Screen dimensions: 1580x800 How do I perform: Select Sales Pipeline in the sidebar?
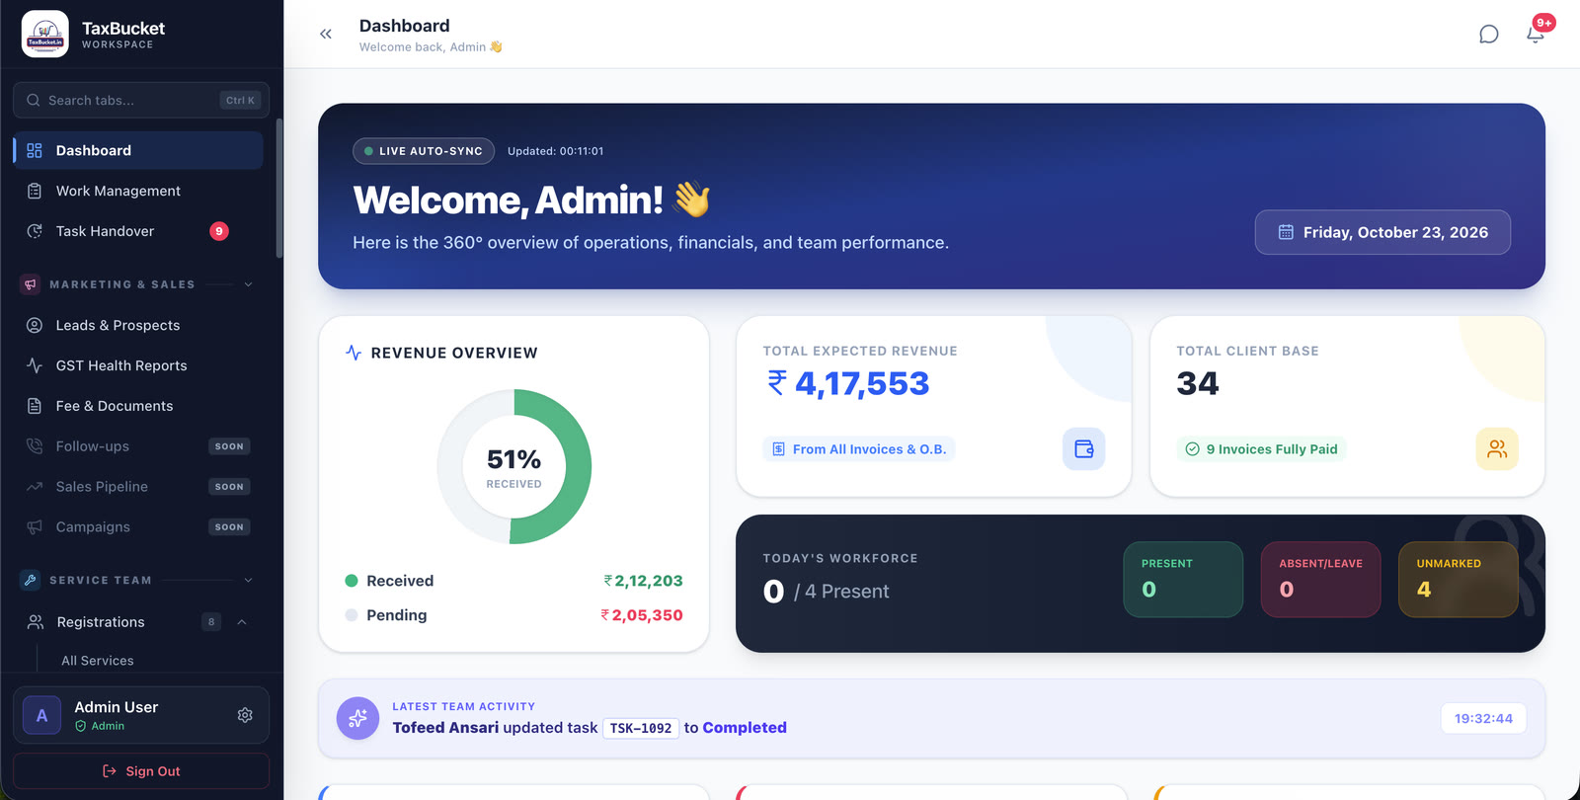[x=138, y=487]
